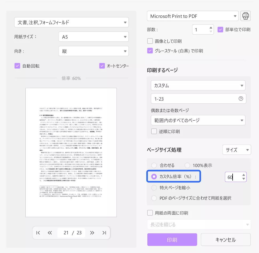Decrease copies count with down arrow
Viewport: 259px width, 253px height.
click(211, 31)
